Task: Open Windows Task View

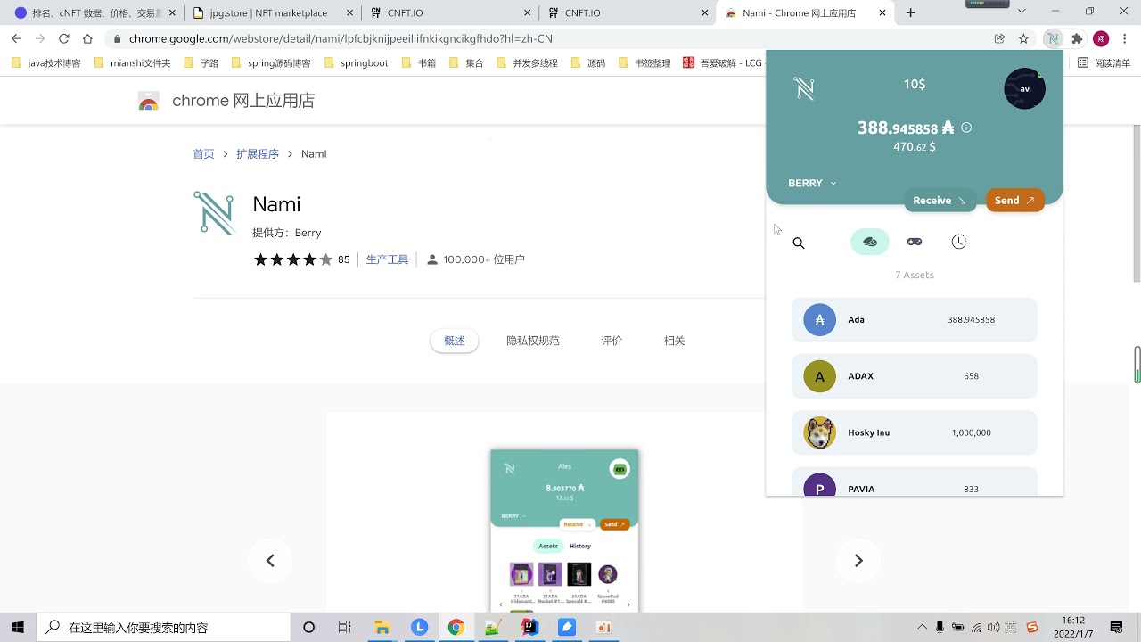Action: (x=344, y=627)
